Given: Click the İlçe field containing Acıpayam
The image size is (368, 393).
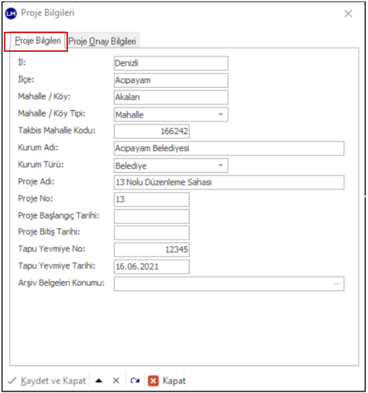Looking at the screenshot, I should [171, 80].
